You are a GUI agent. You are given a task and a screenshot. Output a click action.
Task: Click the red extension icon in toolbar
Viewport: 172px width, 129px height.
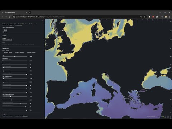pyautogui.click(x=153, y=17)
